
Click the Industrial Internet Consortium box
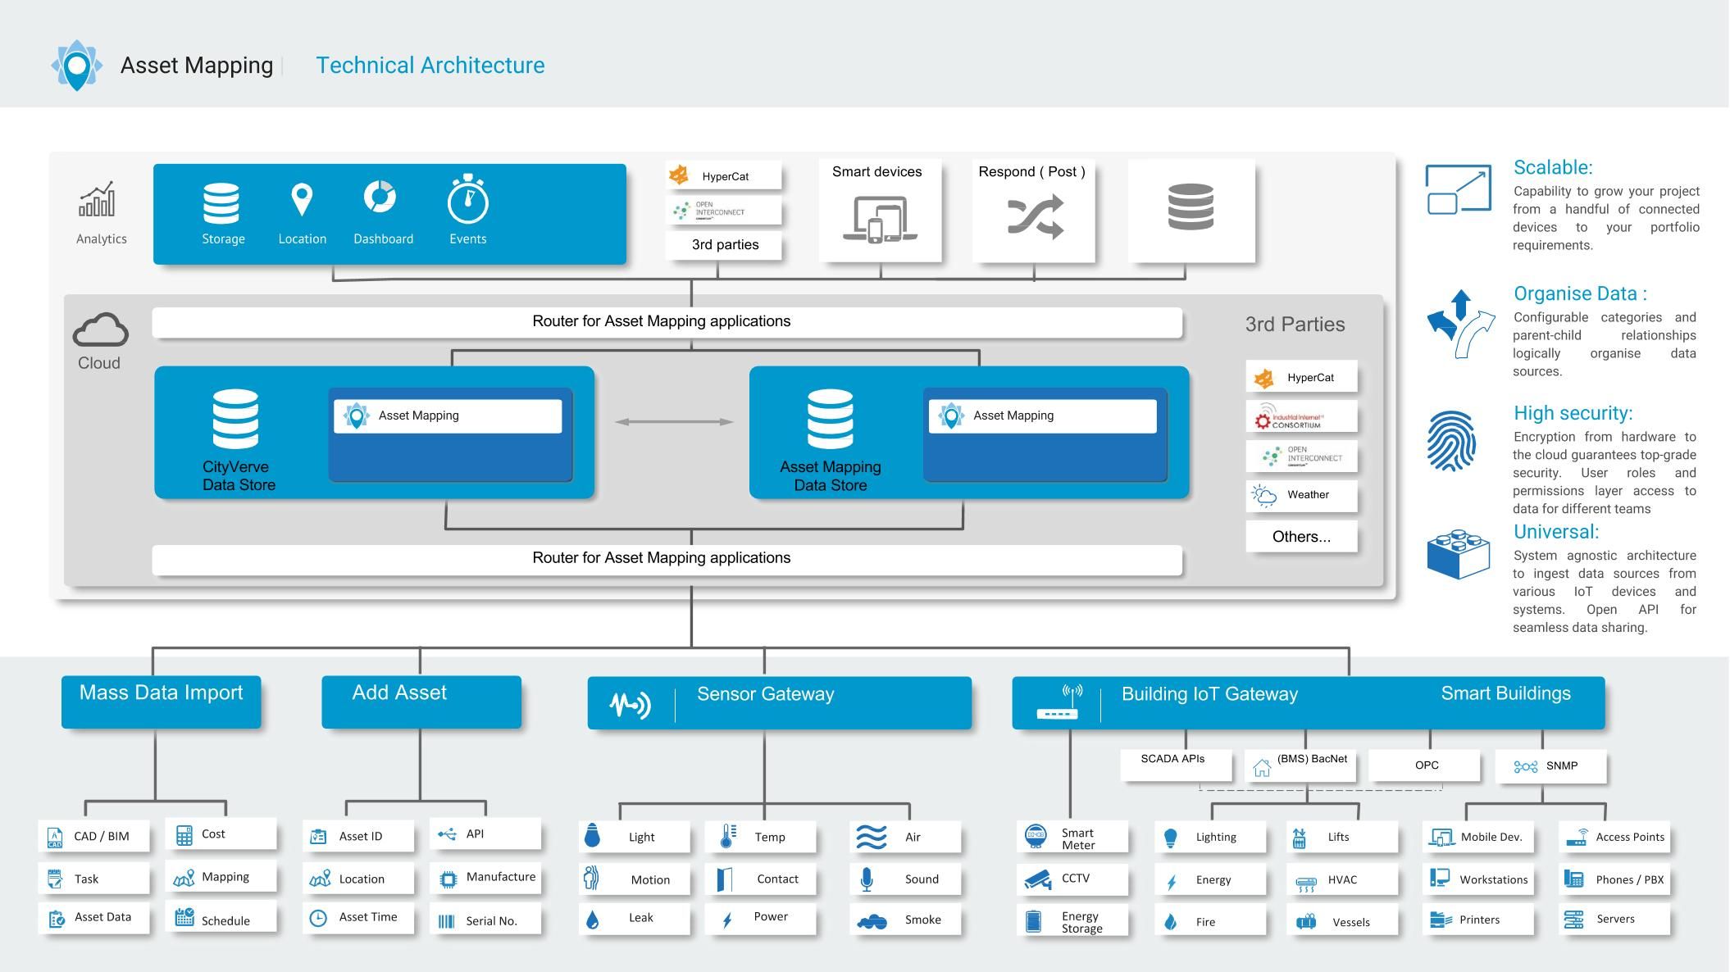(x=1301, y=417)
